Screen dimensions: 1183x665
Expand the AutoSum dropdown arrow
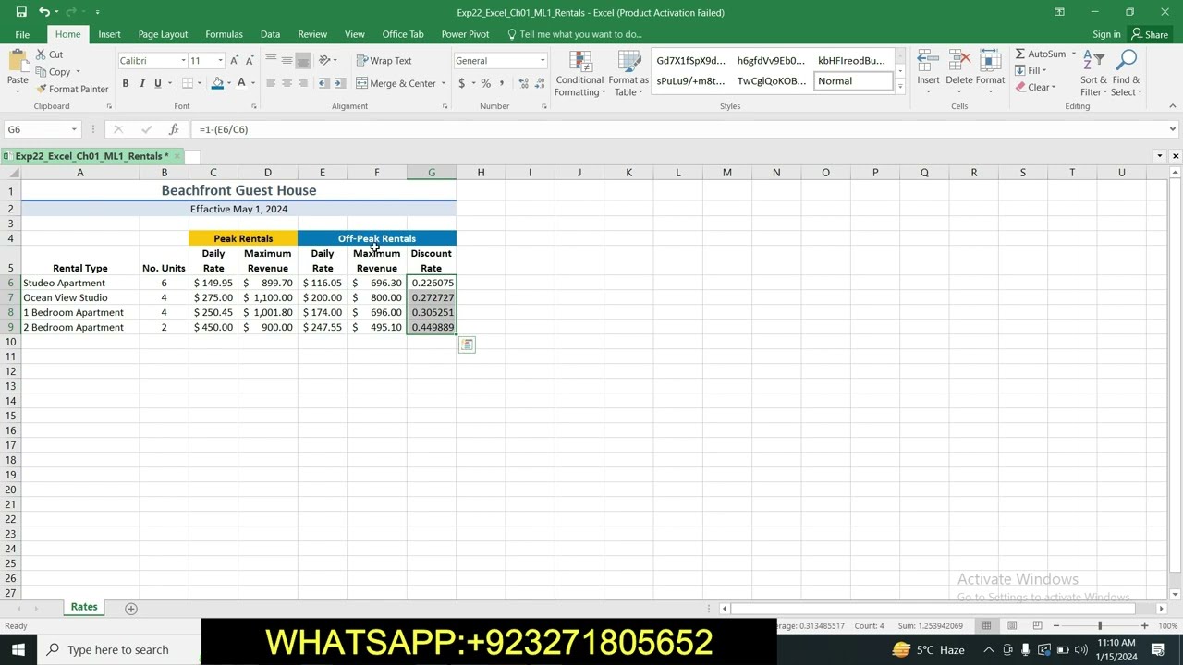pyautogui.click(x=1073, y=54)
